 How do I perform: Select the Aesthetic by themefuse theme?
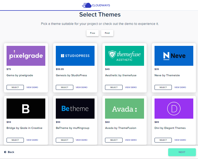pyautogui.click(x=114, y=87)
